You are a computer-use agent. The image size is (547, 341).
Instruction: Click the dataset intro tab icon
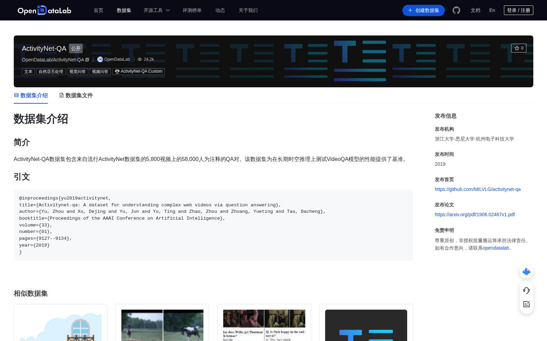[x=16, y=95]
